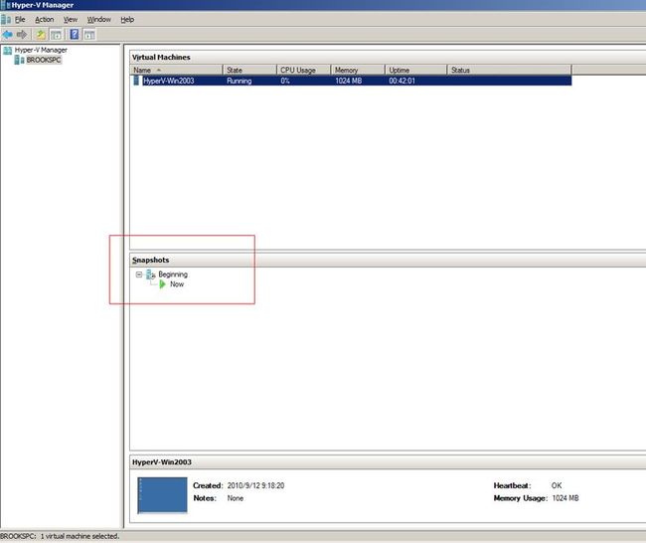Screen dimensions: 646x543
Task: Click the Memory Usage 1024 MB value
Action: (565, 498)
